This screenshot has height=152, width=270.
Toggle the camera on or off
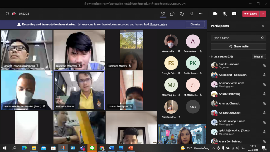pos(215,14)
